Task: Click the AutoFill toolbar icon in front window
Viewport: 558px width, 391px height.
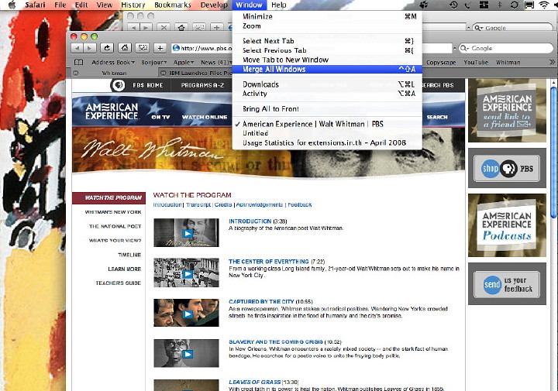Action: coord(143,48)
